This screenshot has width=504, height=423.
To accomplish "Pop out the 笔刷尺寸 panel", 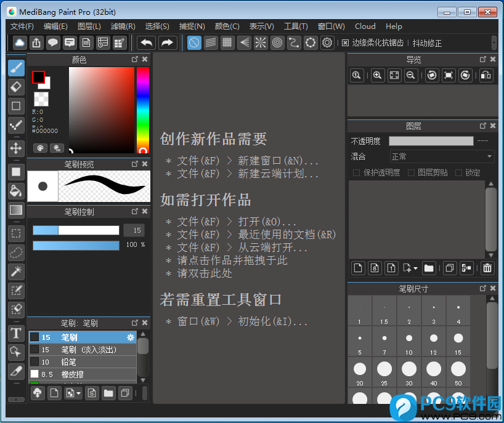I will (483, 288).
